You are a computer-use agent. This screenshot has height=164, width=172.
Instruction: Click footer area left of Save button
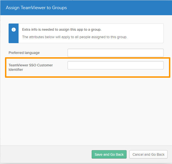[46, 154]
